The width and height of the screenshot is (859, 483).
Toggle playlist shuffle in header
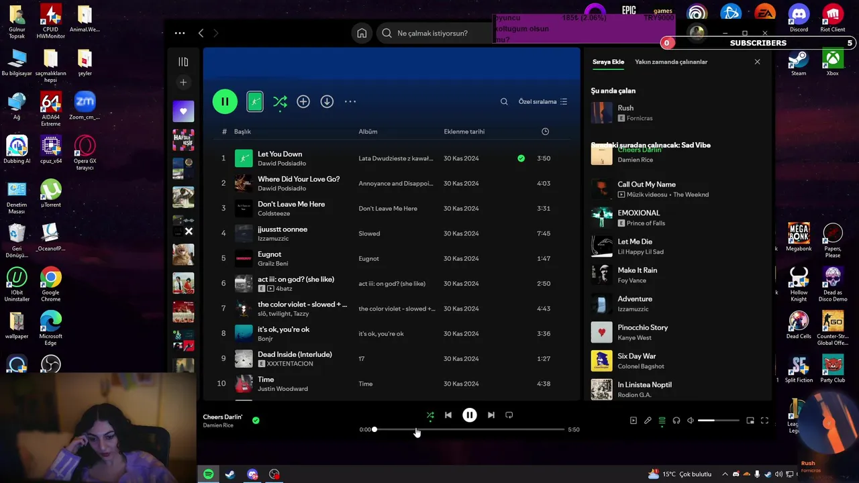pyautogui.click(x=280, y=102)
